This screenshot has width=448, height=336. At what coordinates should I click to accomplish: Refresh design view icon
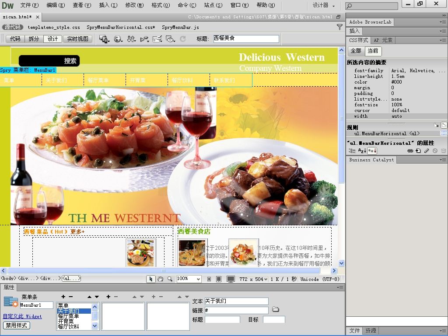(x=183, y=39)
